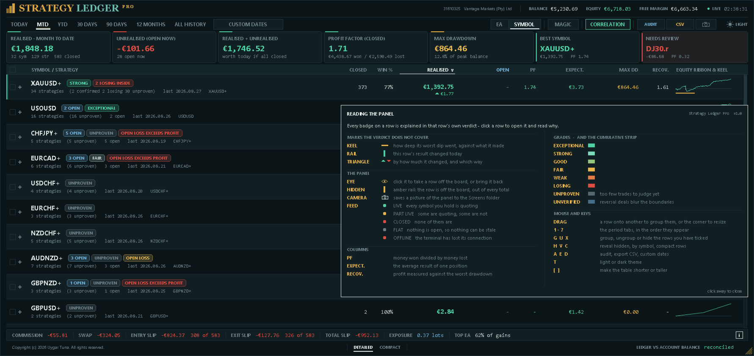Image resolution: width=754 pixels, height=356 pixels.
Task: Select the 12 MONTHS period tab
Action: pyautogui.click(x=151, y=25)
